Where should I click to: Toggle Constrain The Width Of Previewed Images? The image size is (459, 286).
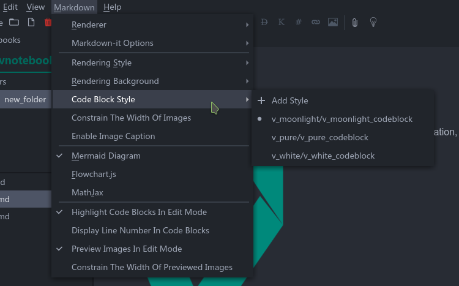tap(152, 267)
